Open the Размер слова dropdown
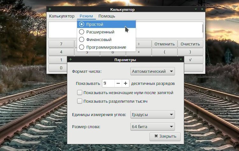The image size is (239, 151). [152, 127]
